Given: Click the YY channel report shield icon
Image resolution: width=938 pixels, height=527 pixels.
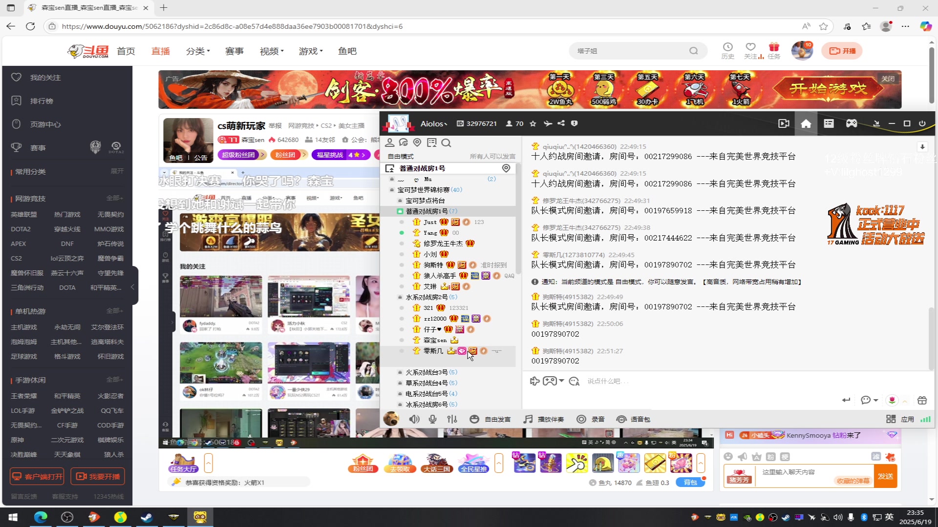Looking at the screenshot, I should click(575, 123).
